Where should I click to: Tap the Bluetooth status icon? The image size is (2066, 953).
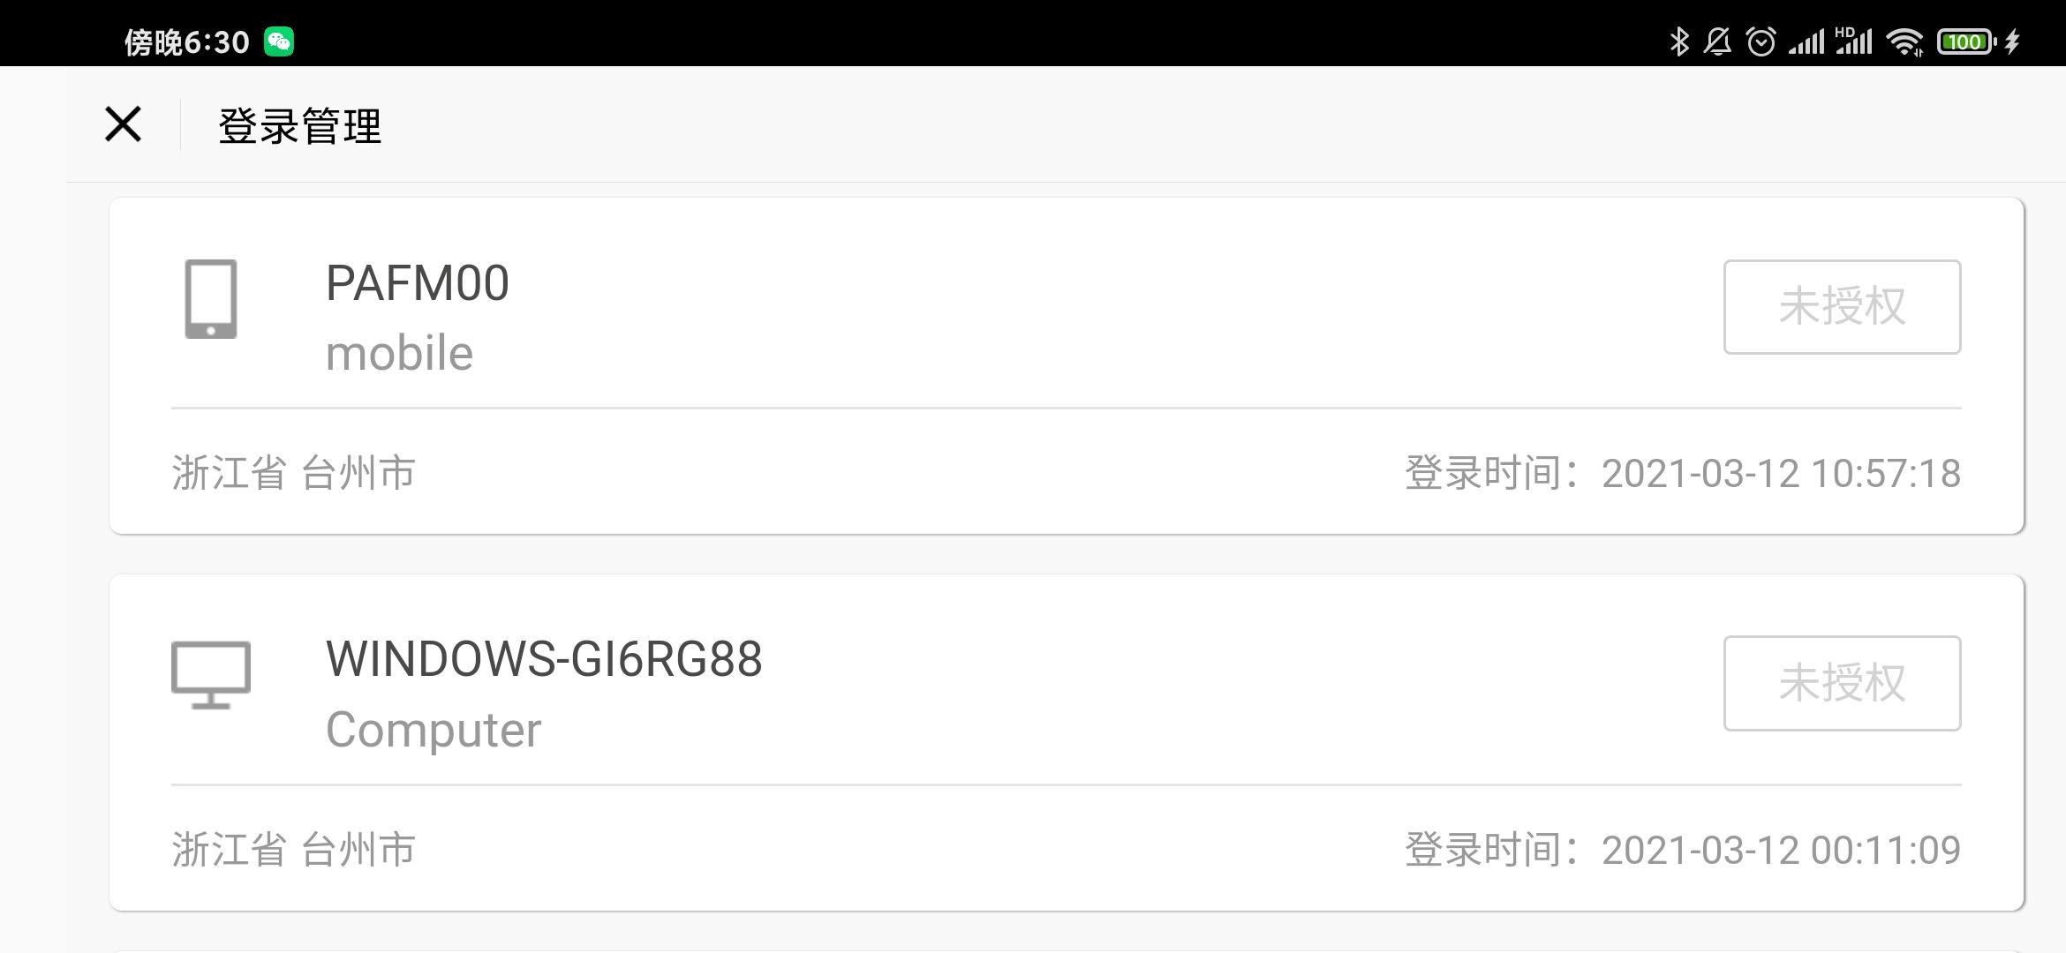tap(1678, 41)
